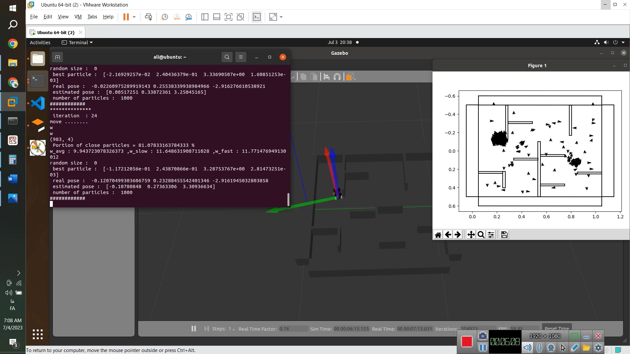The height and width of the screenshot is (354, 630).
Task: Toggle webcam capture in the recorder bar
Action: (x=551, y=348)
